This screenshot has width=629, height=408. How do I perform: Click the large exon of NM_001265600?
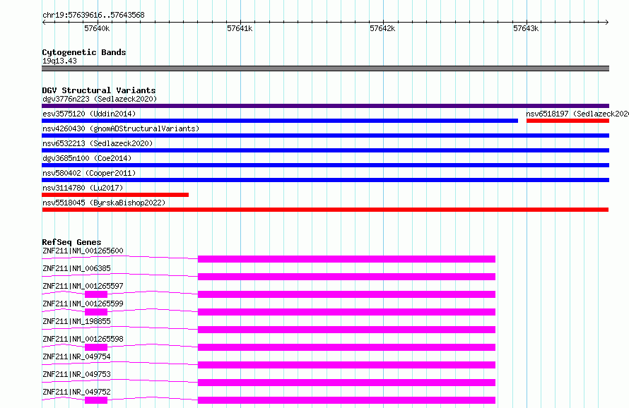coord(346,259)
